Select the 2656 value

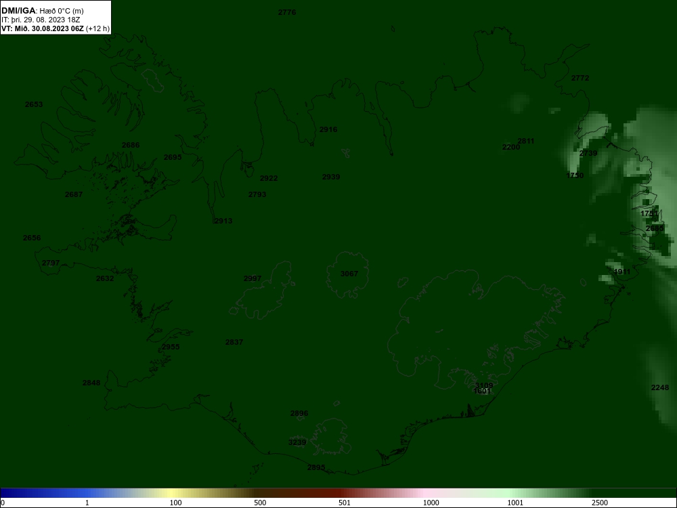[x=32, y=238]
